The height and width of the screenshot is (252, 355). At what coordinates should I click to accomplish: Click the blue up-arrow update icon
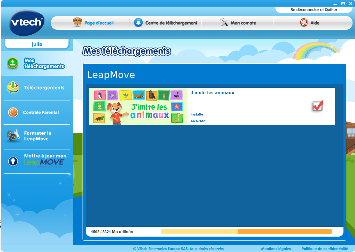(13, 161)
